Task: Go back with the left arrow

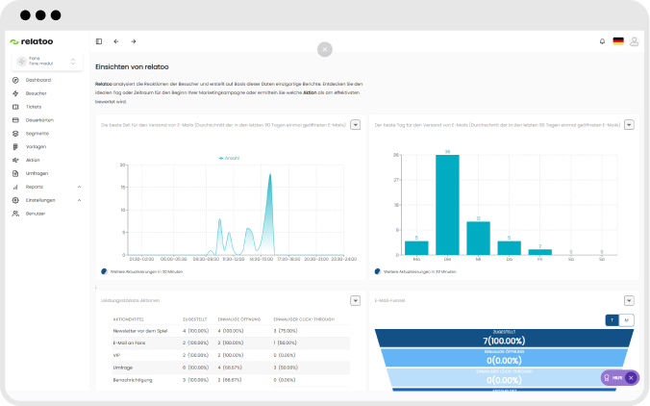Action: pyautogui.click(x=116, y=41)
